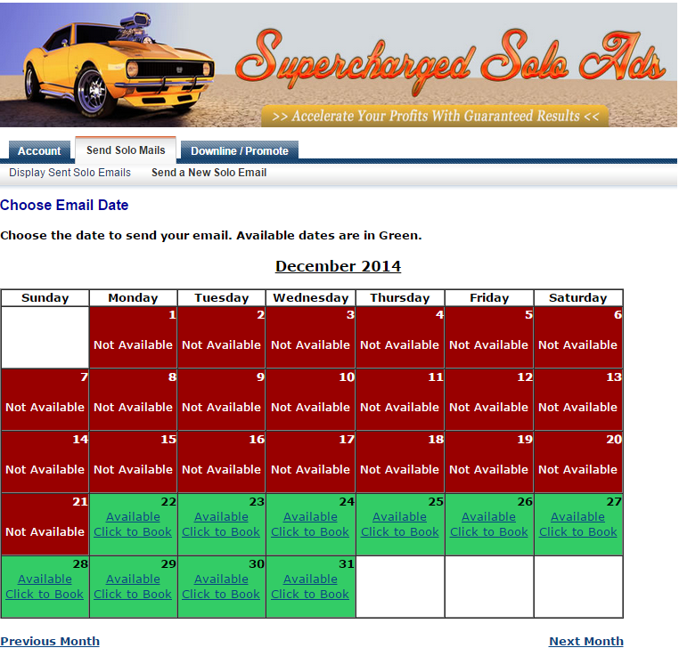
Task: Click Not Available cell for December 21
Action: (45, 524)
